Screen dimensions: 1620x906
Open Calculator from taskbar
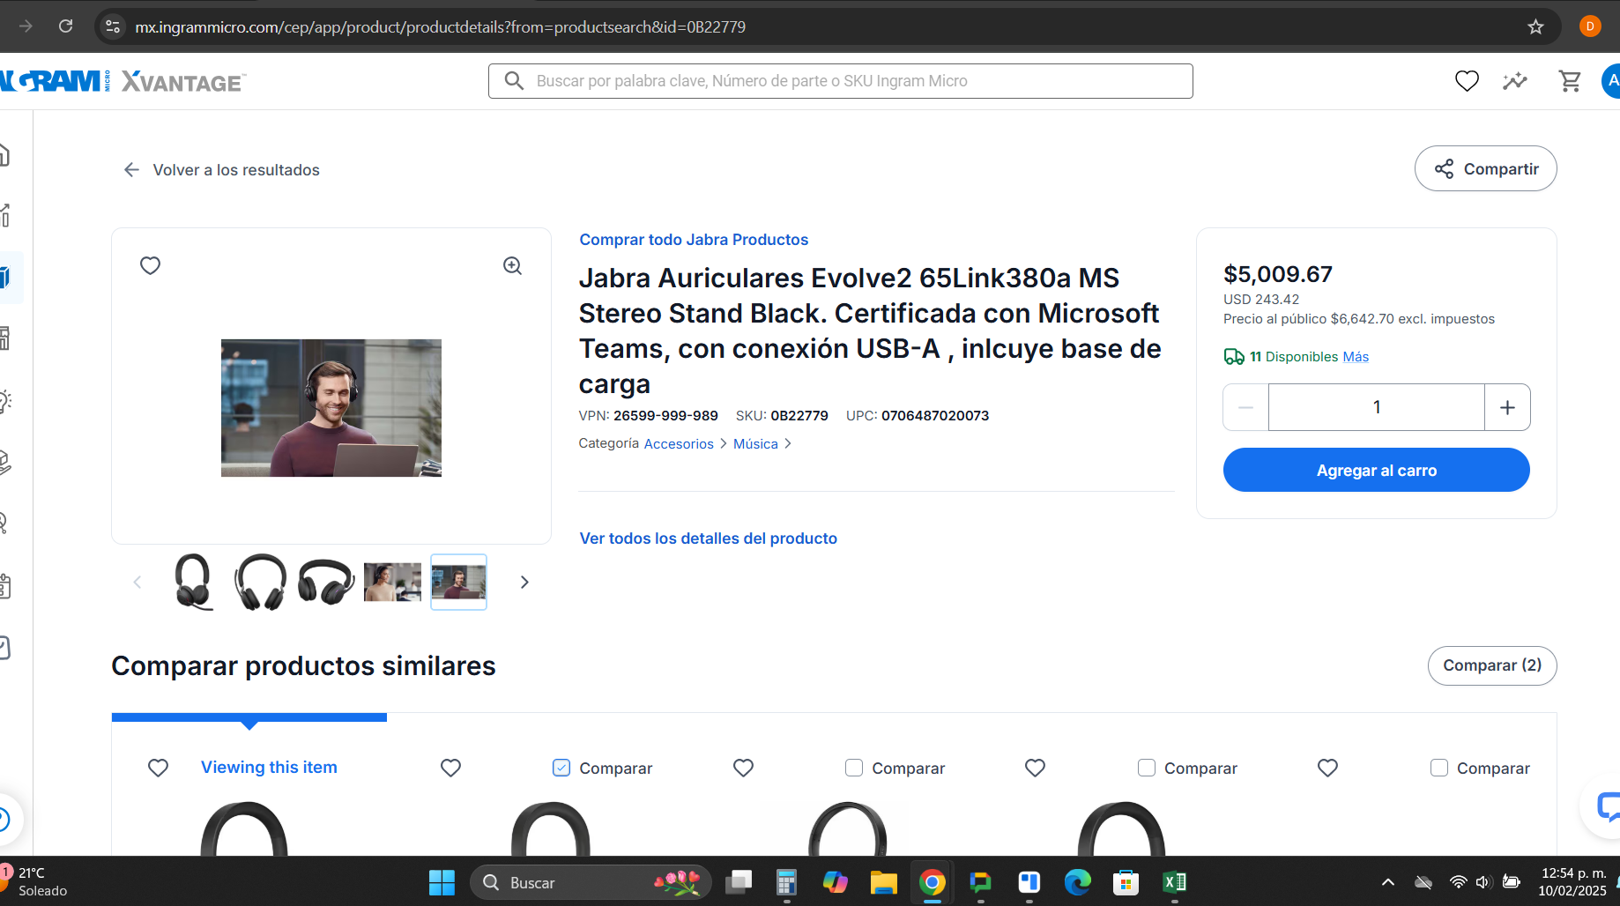786,882
